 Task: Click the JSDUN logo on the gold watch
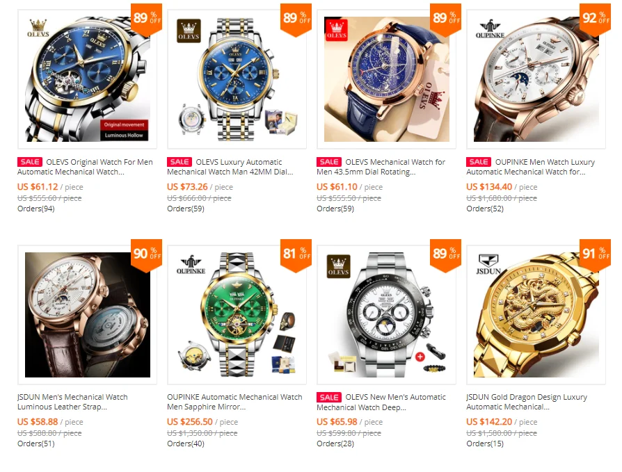(x=488, y=265)
